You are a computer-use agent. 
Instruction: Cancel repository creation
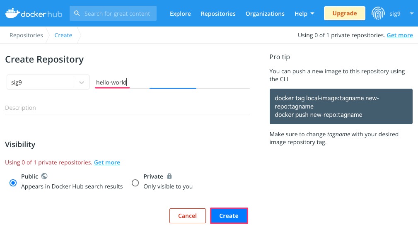coord(187,215)
